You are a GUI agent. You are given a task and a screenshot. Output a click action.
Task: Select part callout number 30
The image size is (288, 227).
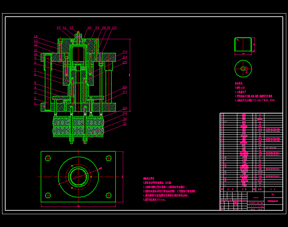point(125,119)
